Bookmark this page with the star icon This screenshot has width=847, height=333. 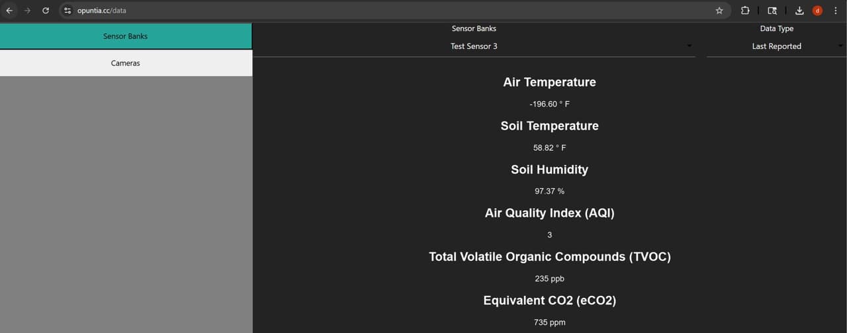[719, 11]
